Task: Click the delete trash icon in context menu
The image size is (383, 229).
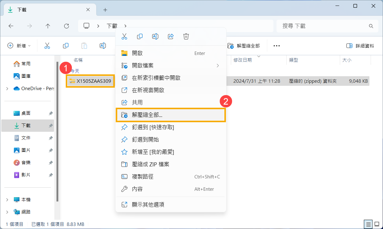Action: (x=186, y=36)
